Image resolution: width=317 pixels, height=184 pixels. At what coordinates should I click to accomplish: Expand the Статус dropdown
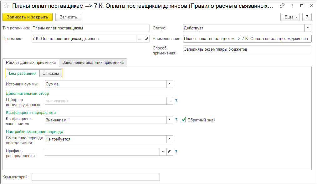click(308, 28)
